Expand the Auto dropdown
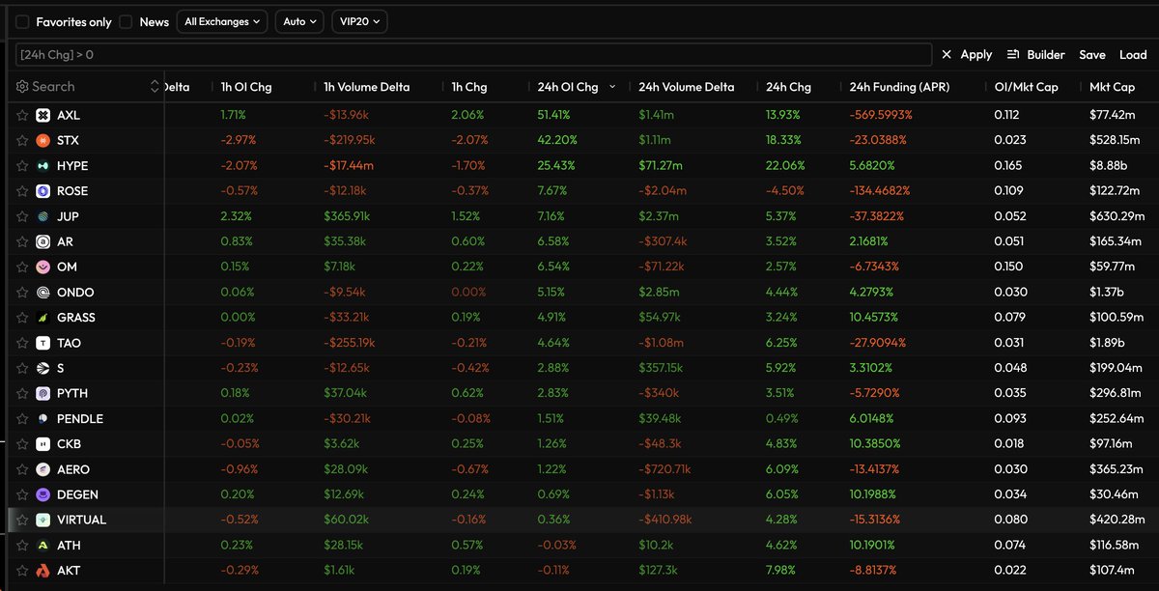This screenshot has height=591, width=1159. click(299, 21)
